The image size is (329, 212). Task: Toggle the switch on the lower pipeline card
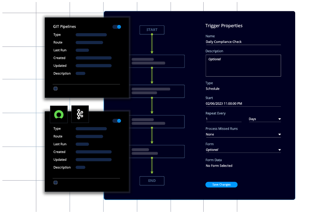coord(117,121)
